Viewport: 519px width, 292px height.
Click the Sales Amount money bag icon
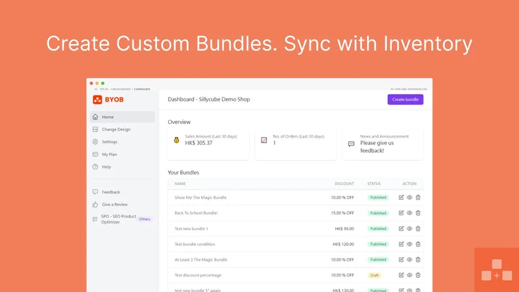pyautogui.click(x=176, y=140)
